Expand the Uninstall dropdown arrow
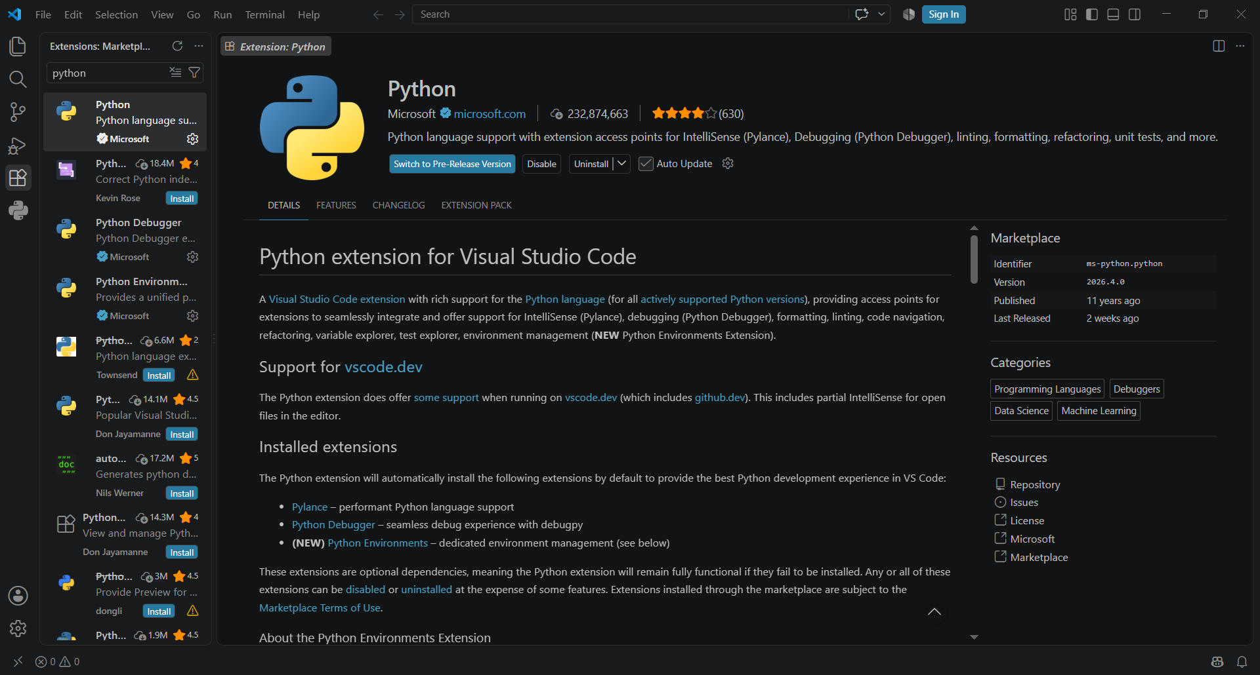This screenshot has width=1260, height=675. (621, 163)
